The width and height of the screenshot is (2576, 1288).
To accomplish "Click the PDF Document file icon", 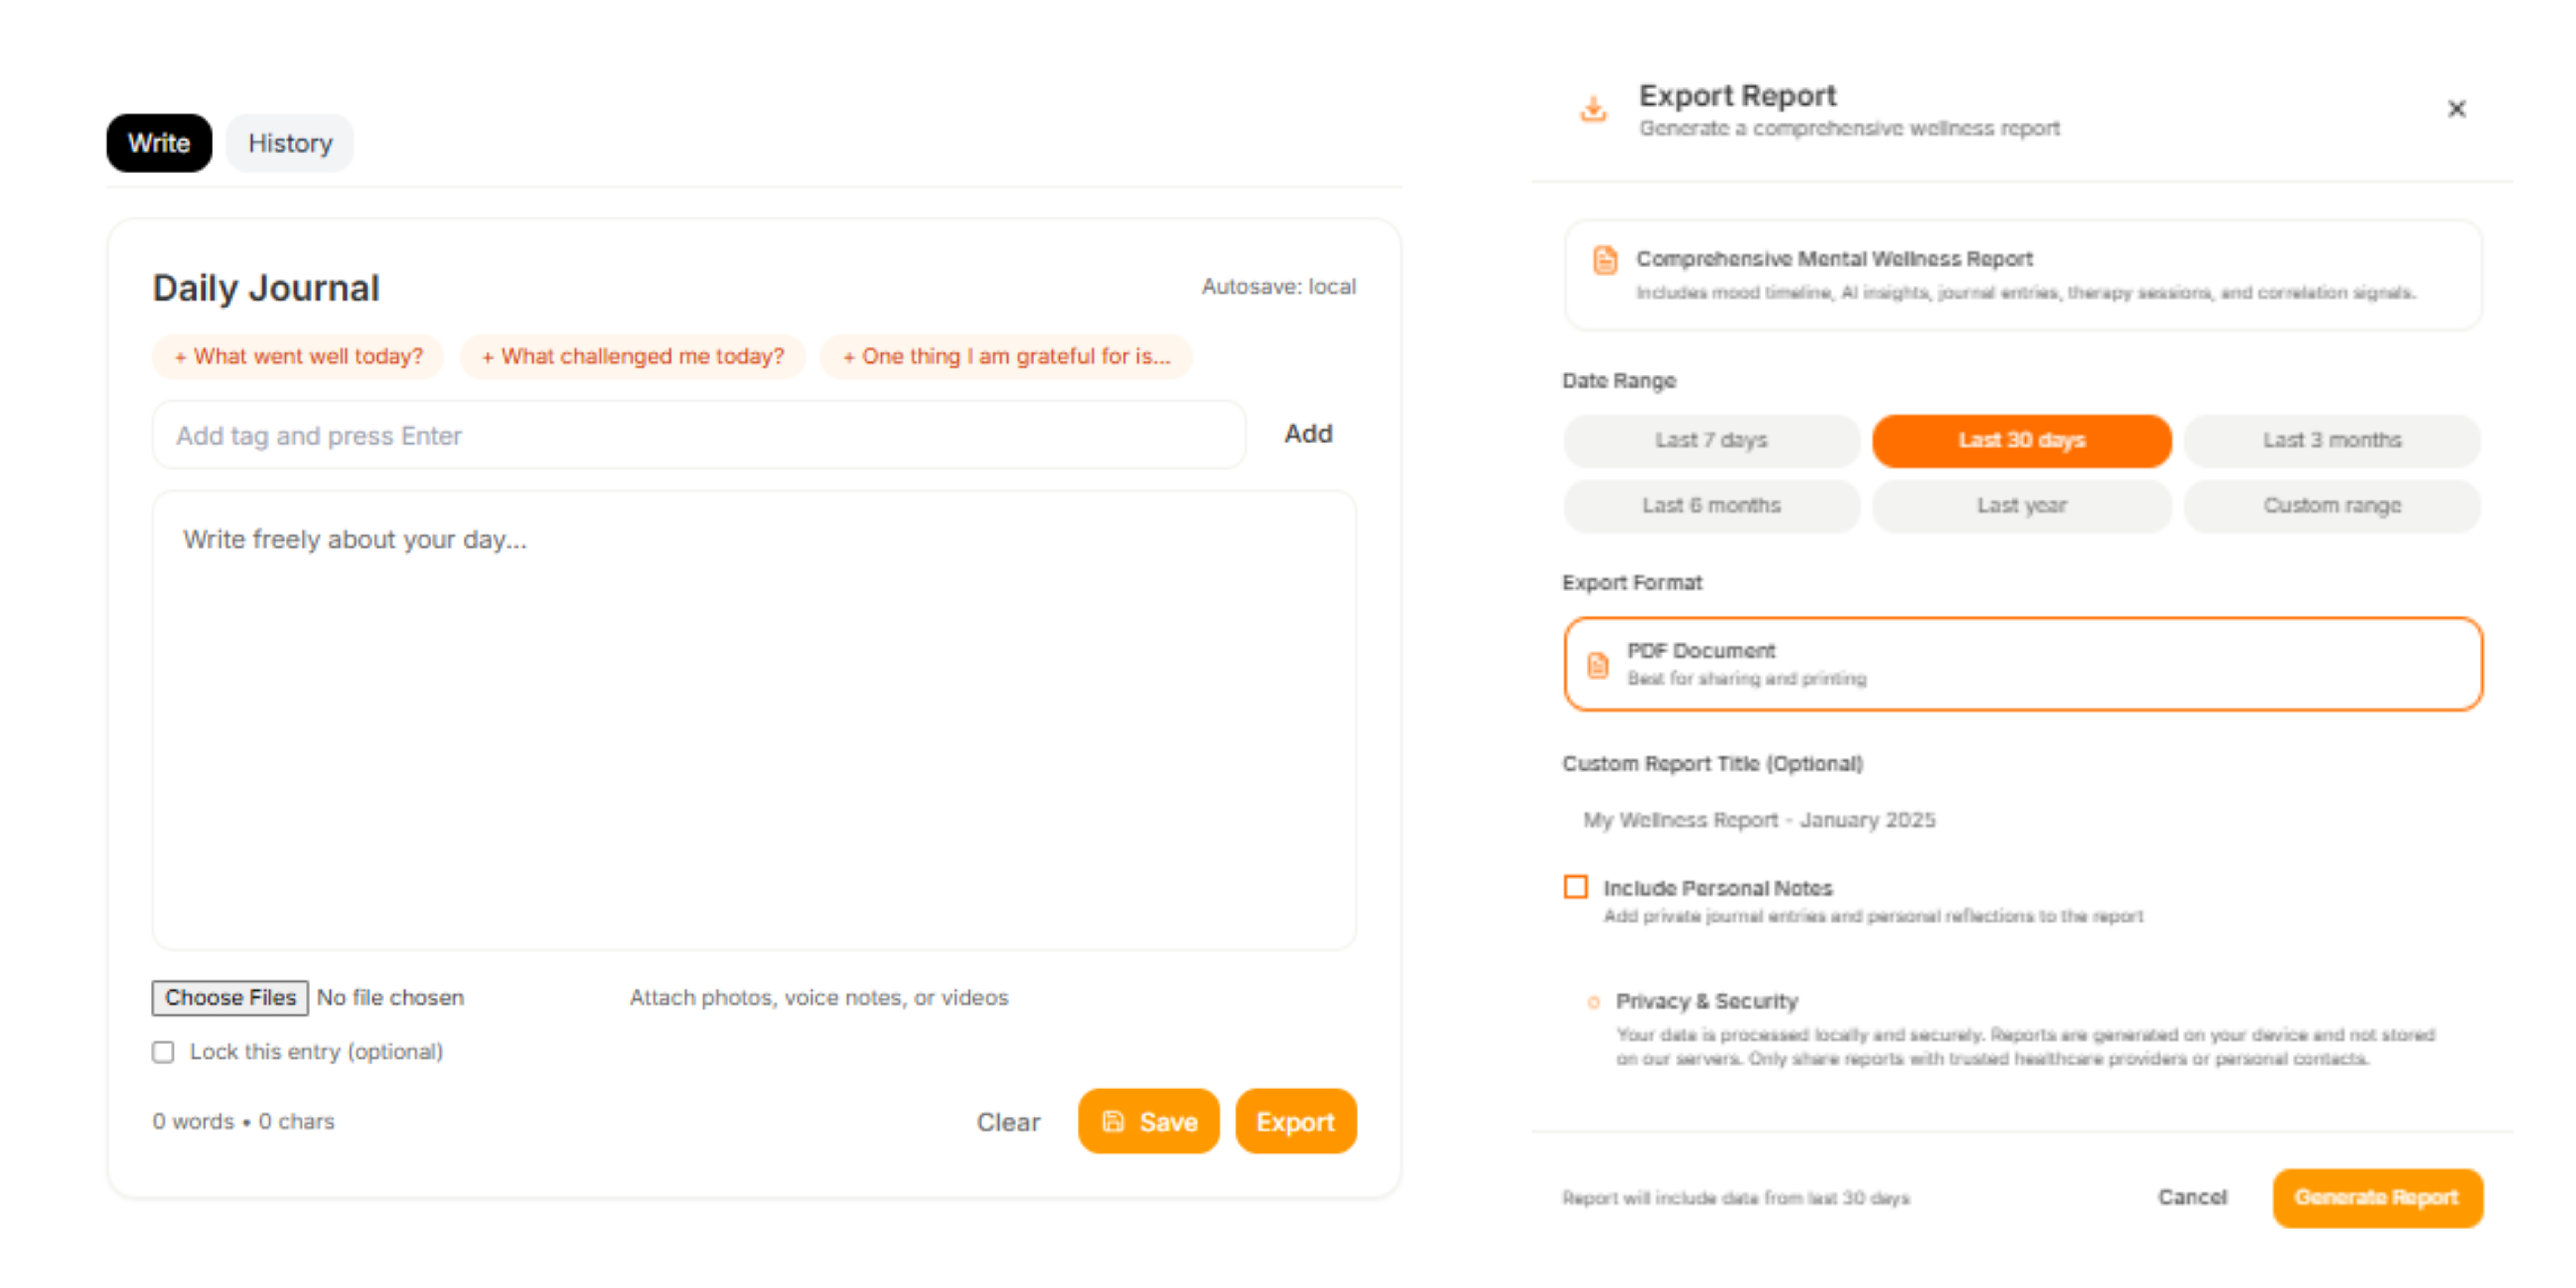I will tap(1598, 665).
